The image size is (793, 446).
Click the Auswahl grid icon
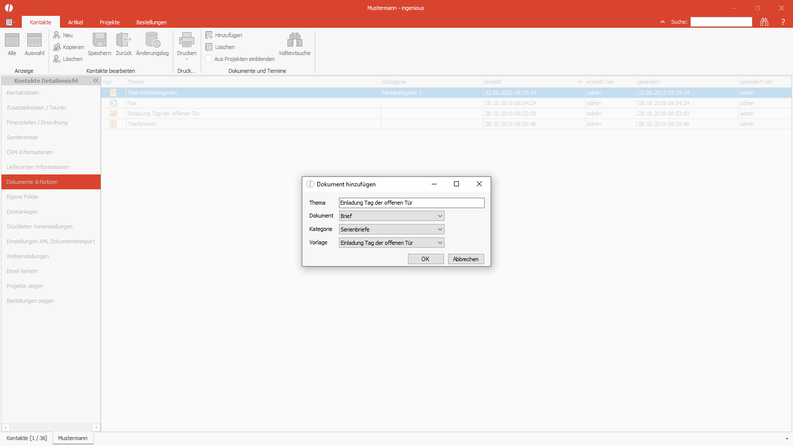[34, 40]
